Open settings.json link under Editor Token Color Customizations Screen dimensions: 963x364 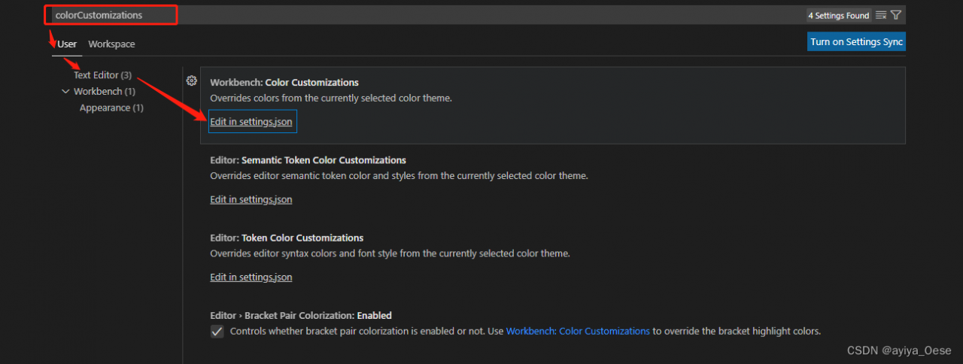251,278
